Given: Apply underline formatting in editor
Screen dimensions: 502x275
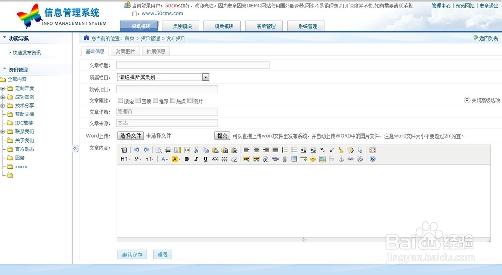Looking at the screenshot, I should pos(205,159).
